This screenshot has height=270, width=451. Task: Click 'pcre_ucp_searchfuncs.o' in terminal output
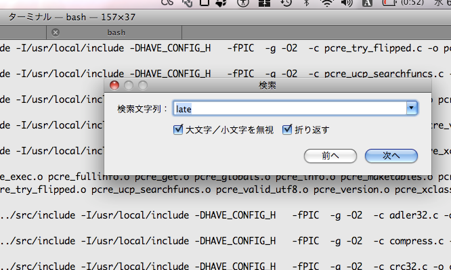[x=151, y=189]
